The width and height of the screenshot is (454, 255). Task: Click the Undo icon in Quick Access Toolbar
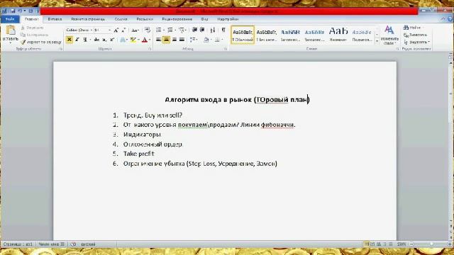pos(20,11)
